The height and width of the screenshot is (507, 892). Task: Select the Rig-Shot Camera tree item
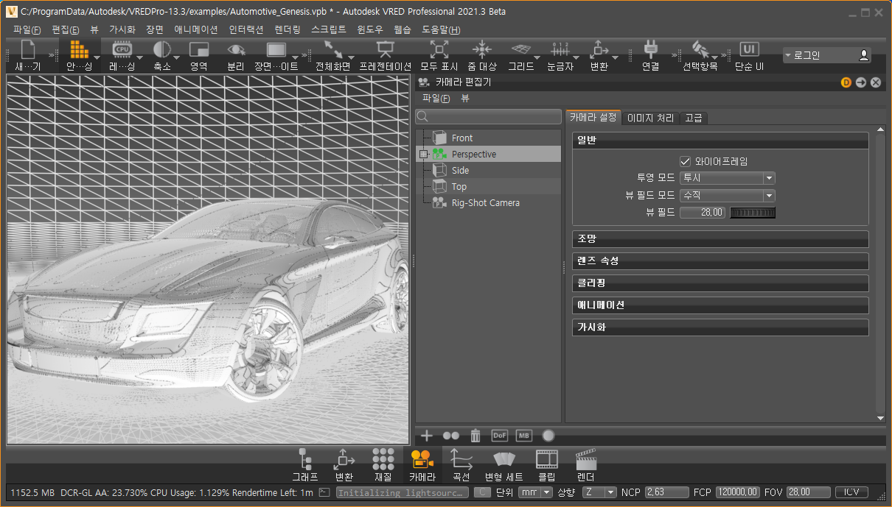tap(485, 203)
